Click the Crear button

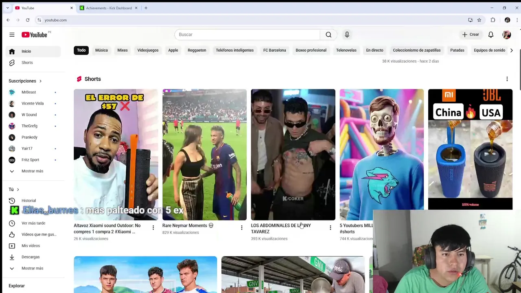[471, 35]
